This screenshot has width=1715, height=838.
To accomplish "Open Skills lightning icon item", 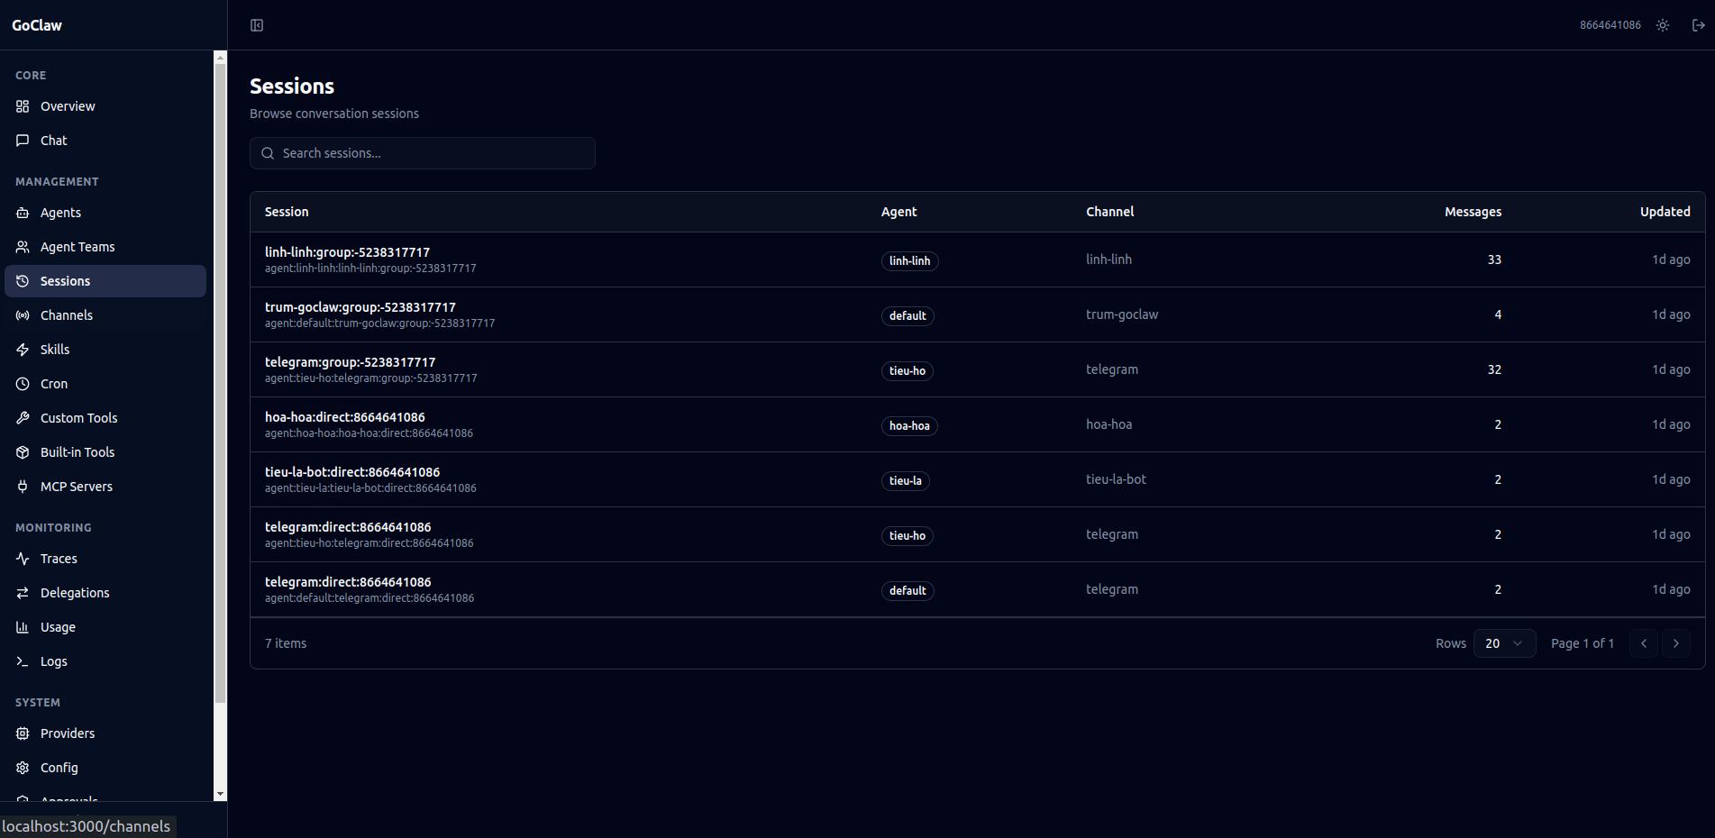I will pyautogui.click(x=23, y=350).
